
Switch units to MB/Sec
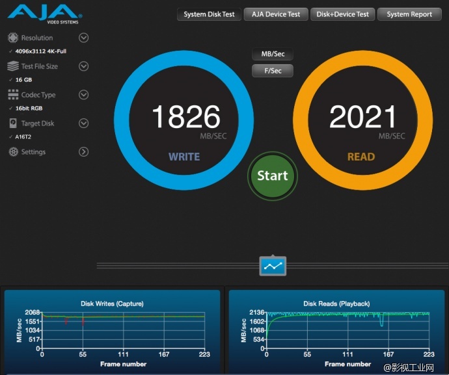click(x=273, y=54)
